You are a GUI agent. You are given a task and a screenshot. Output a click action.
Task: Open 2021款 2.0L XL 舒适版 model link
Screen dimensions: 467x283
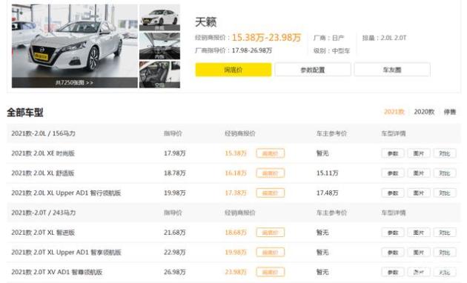point(42,173)
